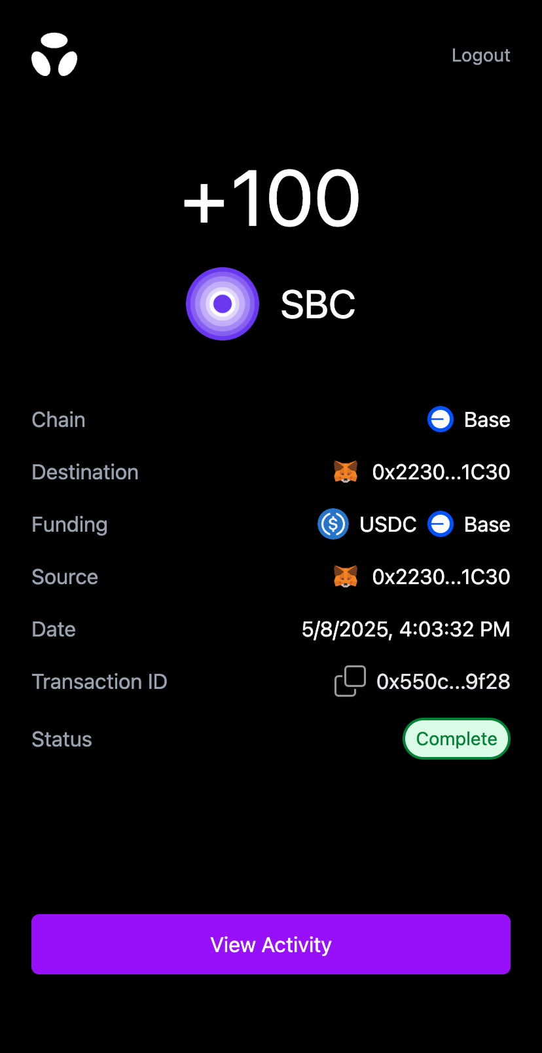Click the USDC coin icon in Funding row
This screenshot has height=1053, width=542.
click(x=333, y=525)
